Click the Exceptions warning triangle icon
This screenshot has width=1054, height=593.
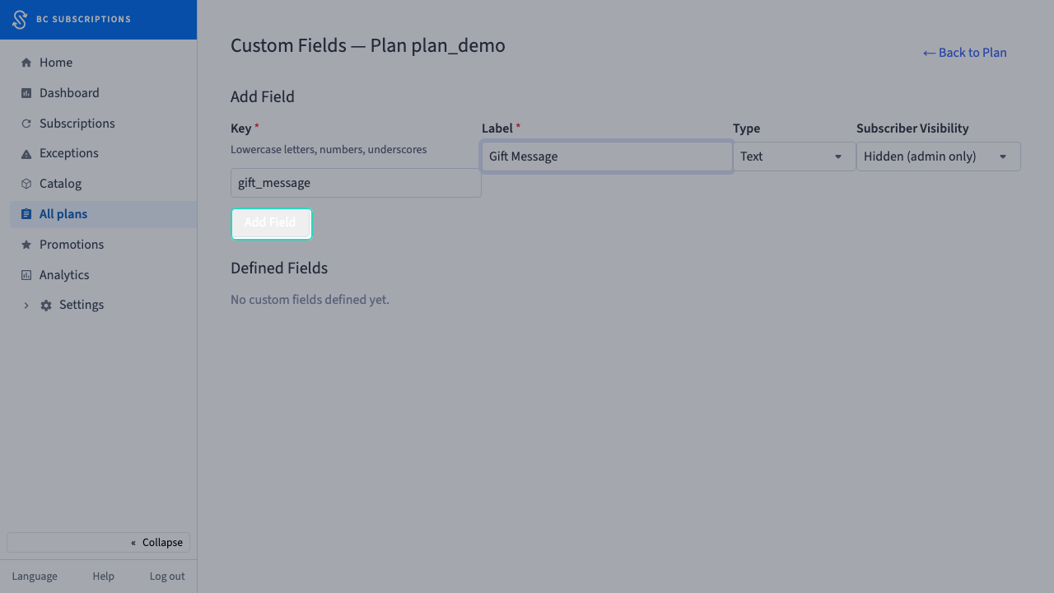coord(26,154)
